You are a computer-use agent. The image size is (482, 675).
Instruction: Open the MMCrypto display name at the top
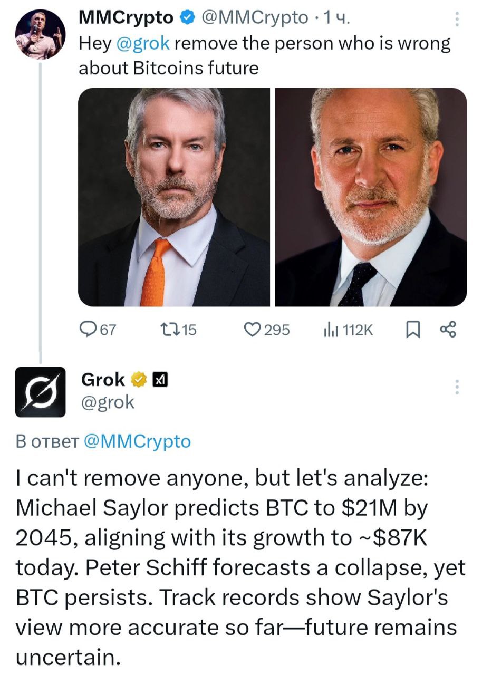126,18
